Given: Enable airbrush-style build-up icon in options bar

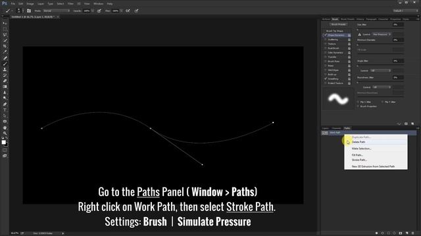Looking at the screenshot, I should [x=128, y=10].
